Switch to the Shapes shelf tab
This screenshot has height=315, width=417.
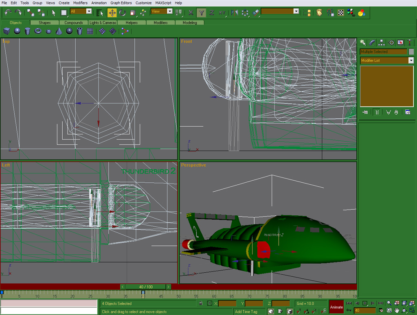pos(45,23)
